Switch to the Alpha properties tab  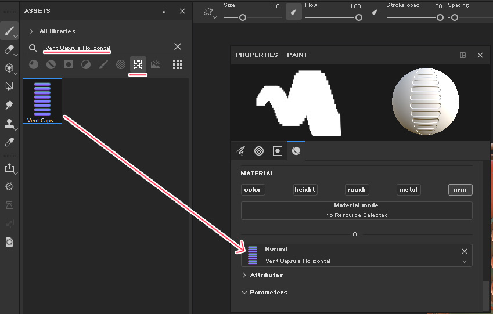point(259,151)
